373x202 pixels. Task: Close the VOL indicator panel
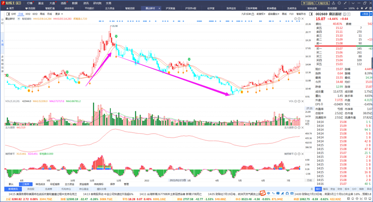302,101
